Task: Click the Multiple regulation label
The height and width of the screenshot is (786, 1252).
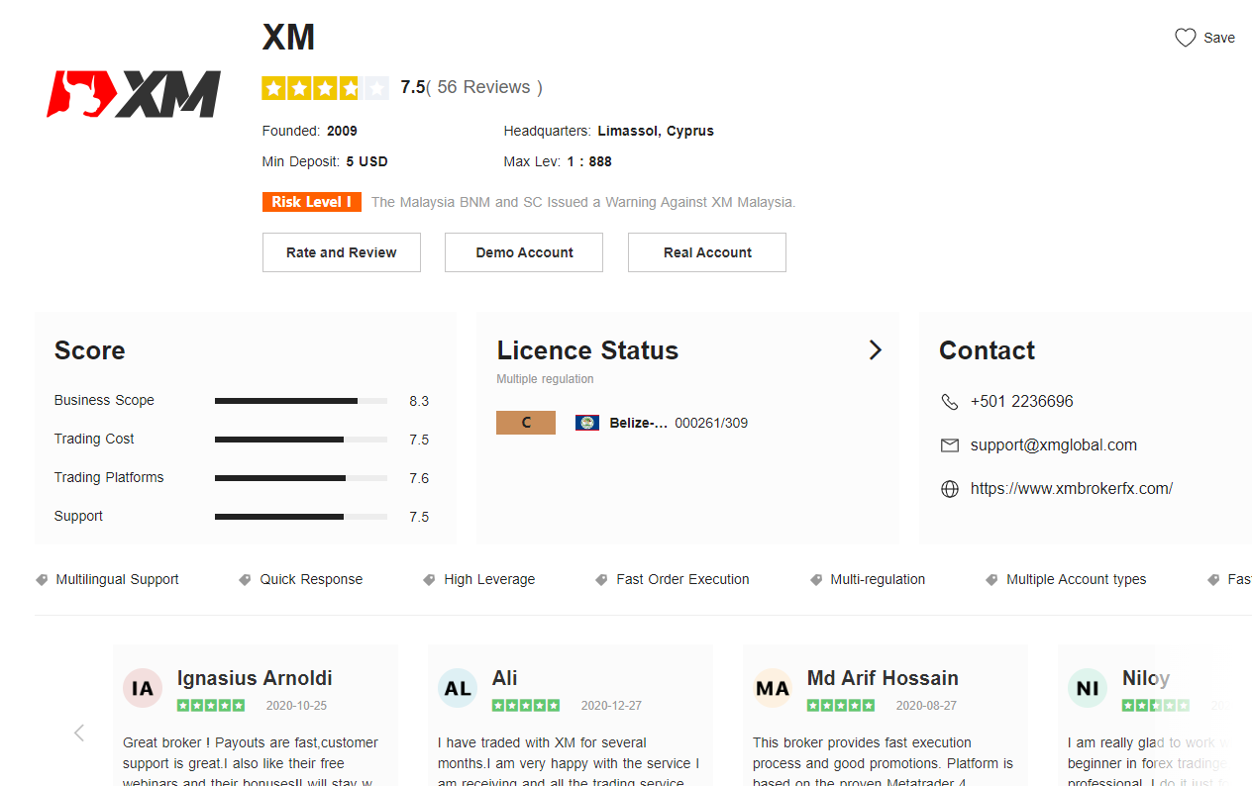Action: 545,379
